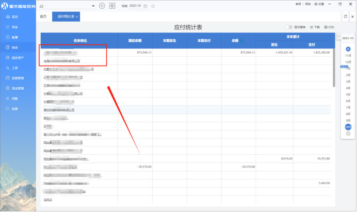Select 5月 in the month timeline

tap(348, 94)
